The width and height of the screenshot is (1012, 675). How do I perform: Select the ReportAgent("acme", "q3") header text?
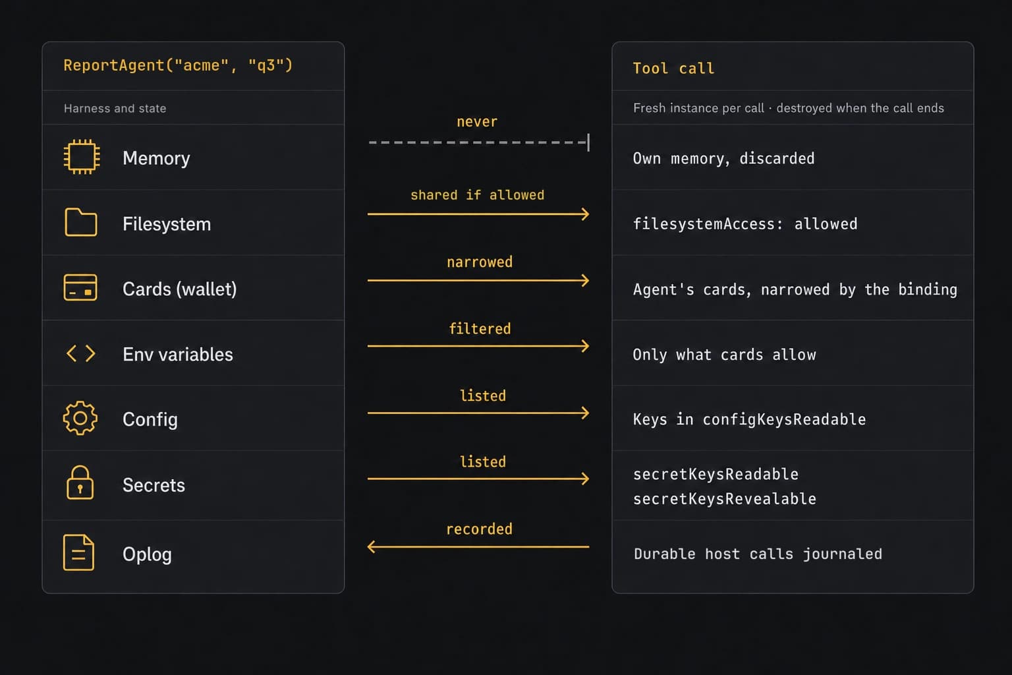178,65
